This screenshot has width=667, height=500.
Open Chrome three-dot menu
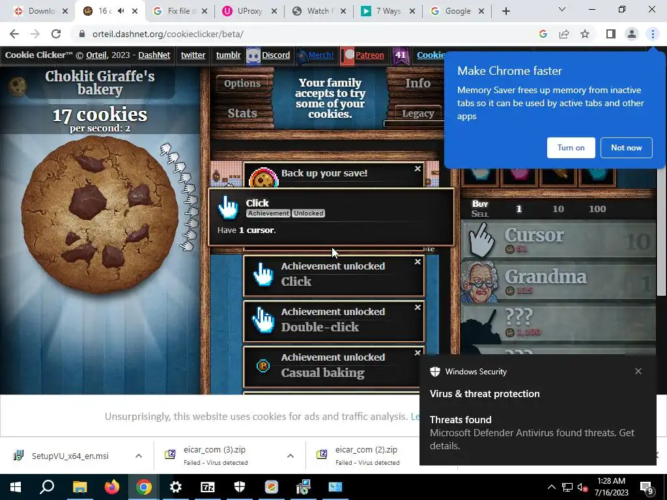coord(653,34)
